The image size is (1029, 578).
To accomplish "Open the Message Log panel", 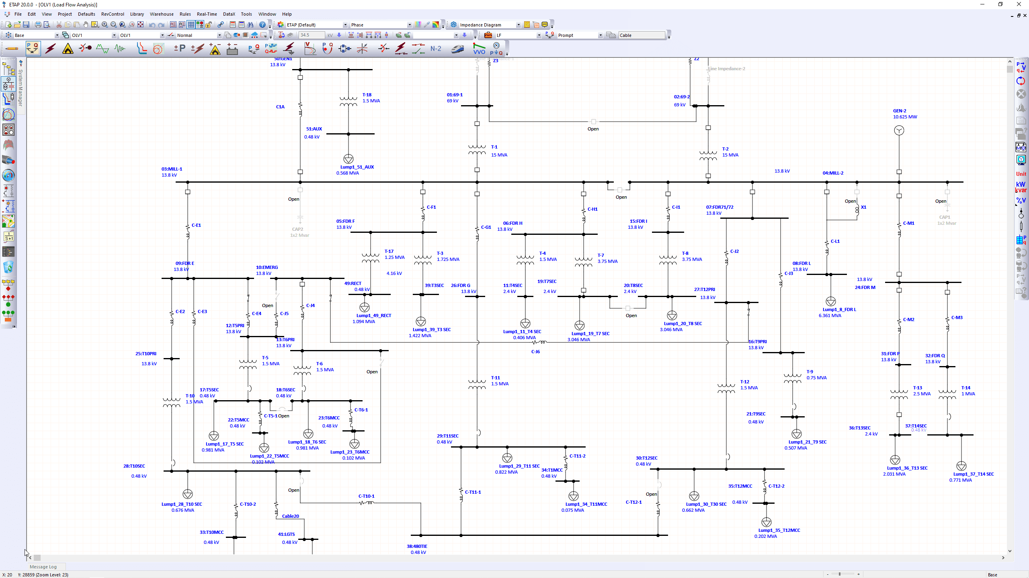I will (43, 566).
